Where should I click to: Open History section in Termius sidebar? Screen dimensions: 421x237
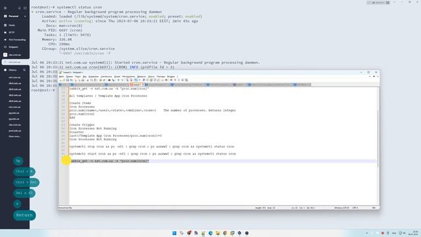12,70
